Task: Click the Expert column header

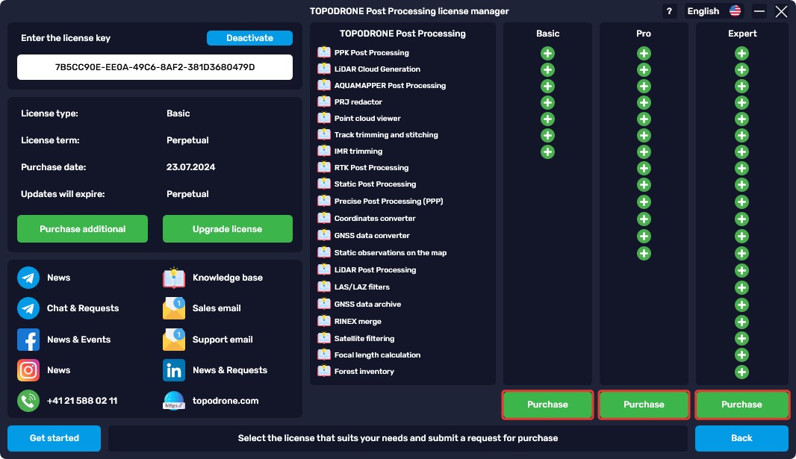Action: (742, 34)
